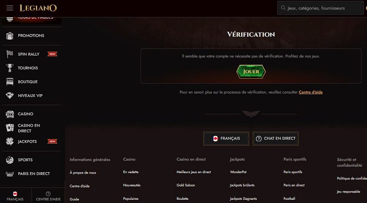Open footer Centre d'aide link
The height and width of the screenshot is (203, 367).
point(79,186)
